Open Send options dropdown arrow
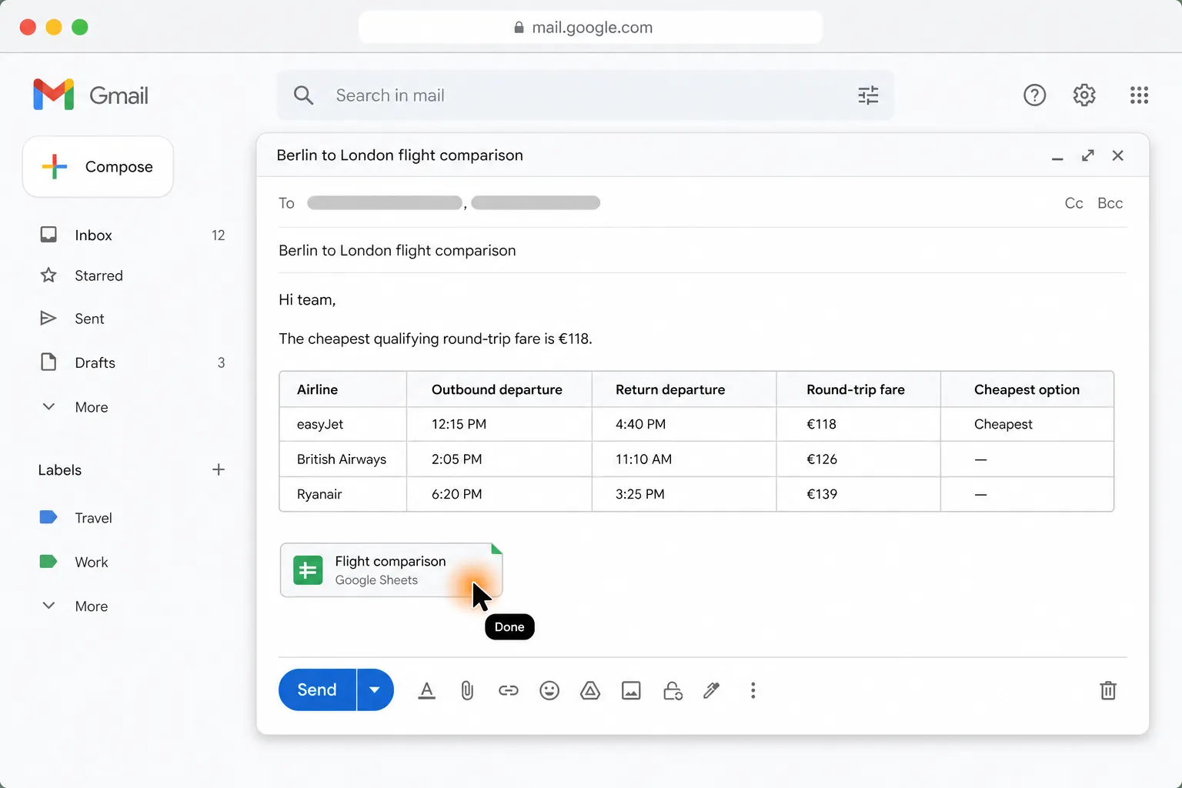 [375, 689]
